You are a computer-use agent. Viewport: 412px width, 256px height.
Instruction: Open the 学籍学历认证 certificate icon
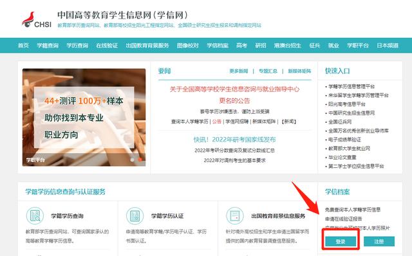coord(135,216)
